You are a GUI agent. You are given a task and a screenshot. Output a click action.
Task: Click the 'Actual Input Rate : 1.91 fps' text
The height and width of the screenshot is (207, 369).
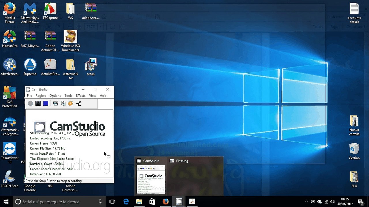48,154
